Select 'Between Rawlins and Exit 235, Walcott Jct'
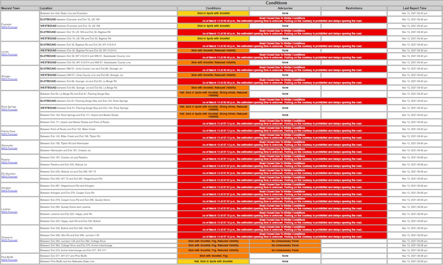The height and width of the screenshot is (265, 443). point(109,165)
